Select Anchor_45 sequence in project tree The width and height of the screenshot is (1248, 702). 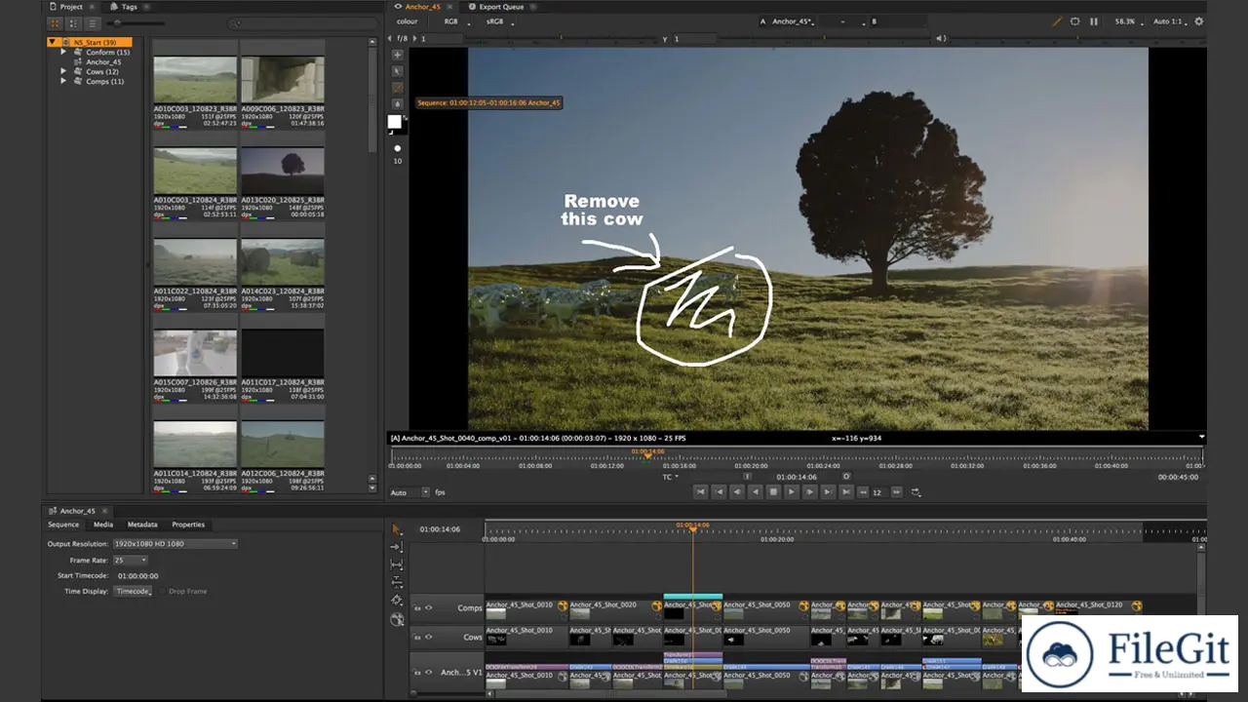coord(103,62)
